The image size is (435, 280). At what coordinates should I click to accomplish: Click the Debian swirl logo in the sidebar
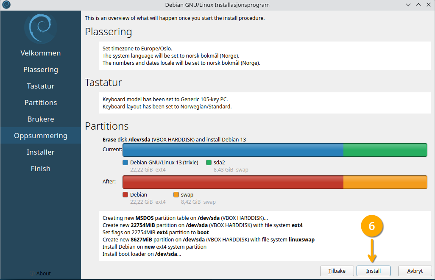tap(41, 28)
